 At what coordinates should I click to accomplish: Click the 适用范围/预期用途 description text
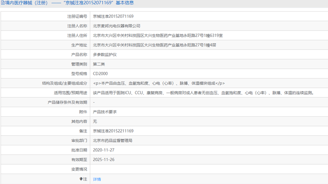[203, 93]
